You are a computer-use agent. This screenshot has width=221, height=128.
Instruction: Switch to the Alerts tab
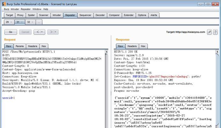tap(154, 15)
